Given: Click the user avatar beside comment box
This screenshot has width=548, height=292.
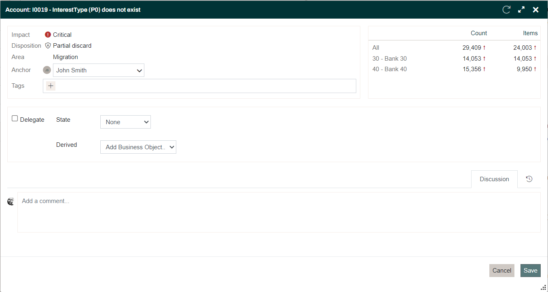Looking at the screenshot, I should [x=11, y=201].
